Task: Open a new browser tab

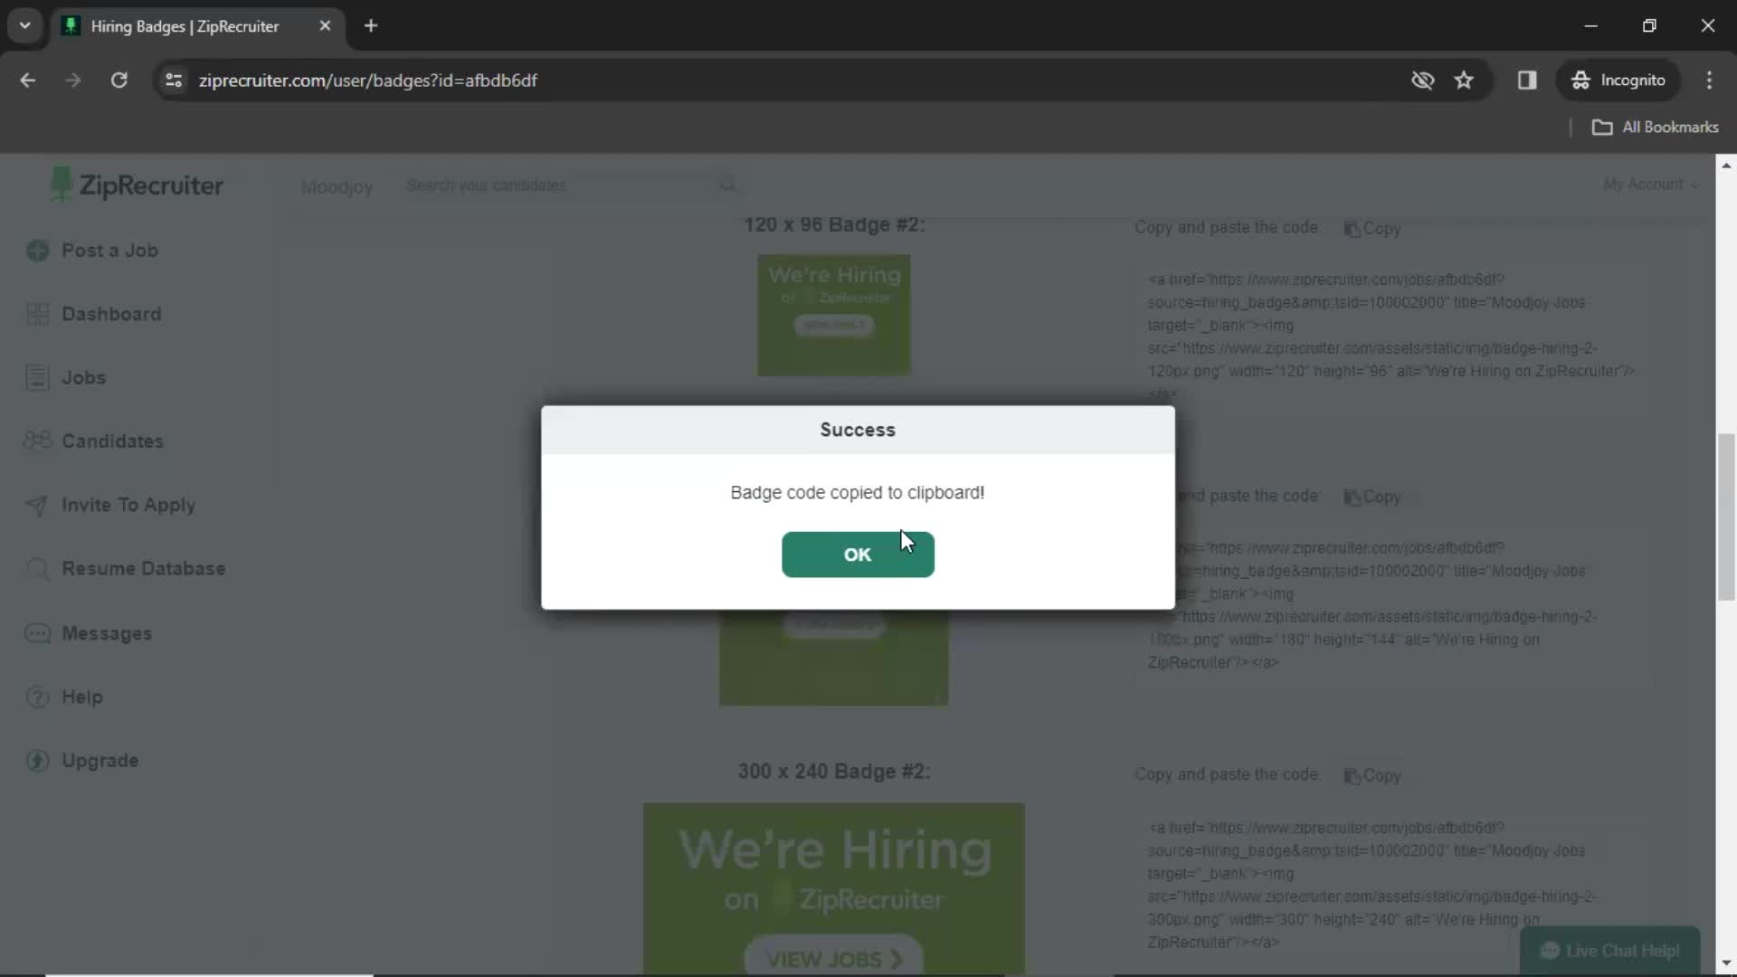Action: tap(371, 26)
